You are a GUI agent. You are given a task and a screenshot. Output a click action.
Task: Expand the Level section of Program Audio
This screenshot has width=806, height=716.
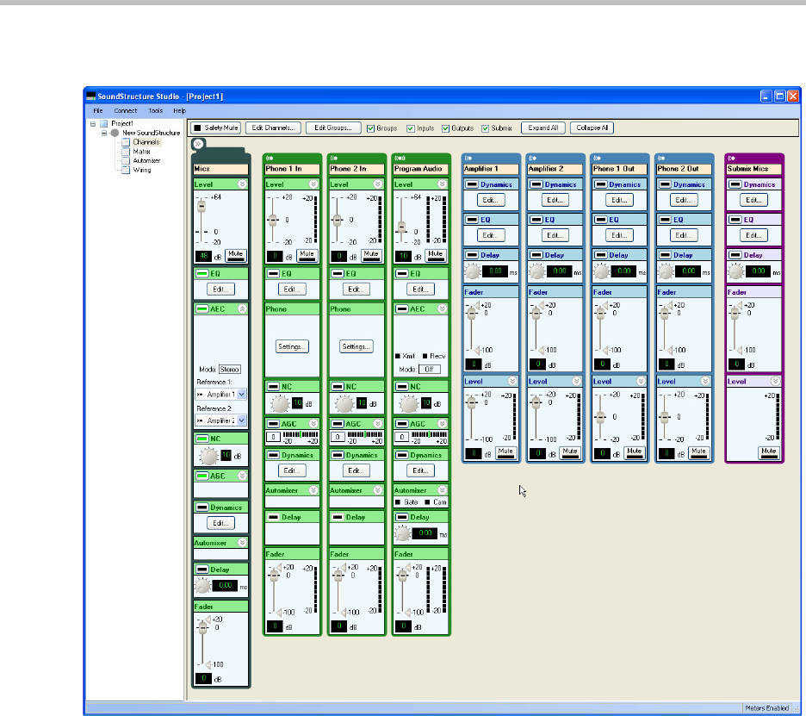(x=442, y=184)
